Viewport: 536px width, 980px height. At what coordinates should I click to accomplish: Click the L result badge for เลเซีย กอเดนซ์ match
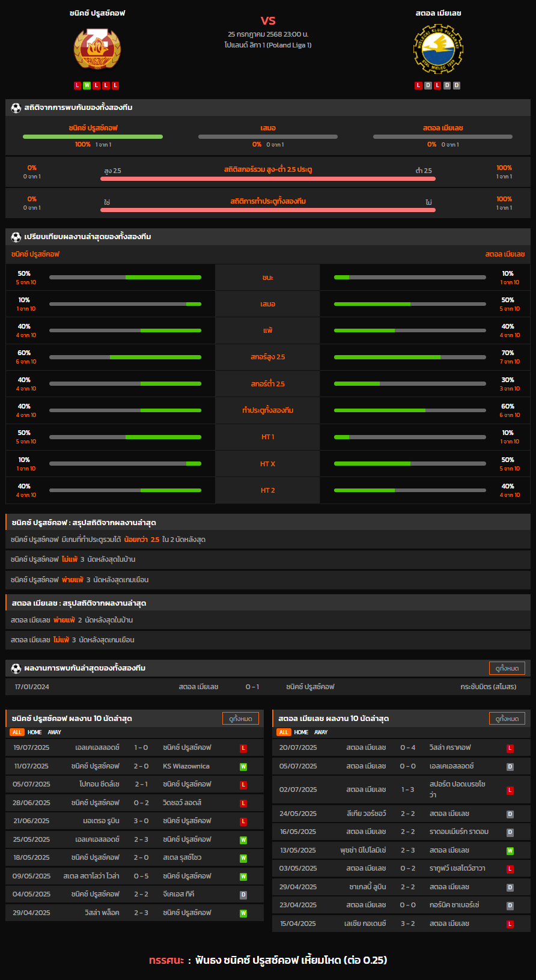click(x=510, y=924)
